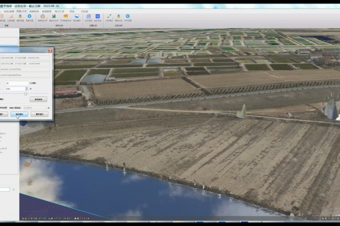The width and height of the screenshot is (340, 226).
Task: Click the 三角测量 triangle measurement icon
Action: point(11,17)
